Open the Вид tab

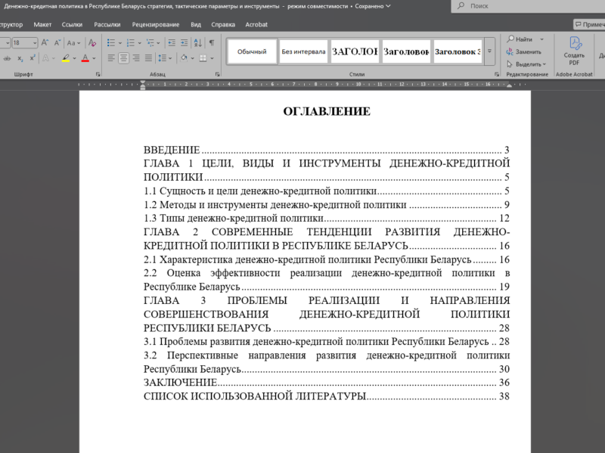pos(196,24)
